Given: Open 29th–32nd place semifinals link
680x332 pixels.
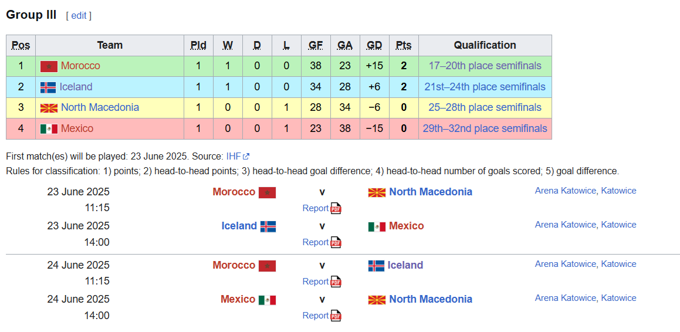Looking at the screenshot, I should 485,128.
